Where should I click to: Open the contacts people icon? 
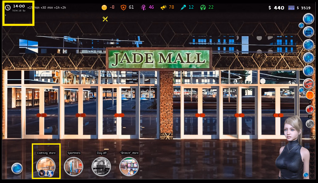coord(308,45)
